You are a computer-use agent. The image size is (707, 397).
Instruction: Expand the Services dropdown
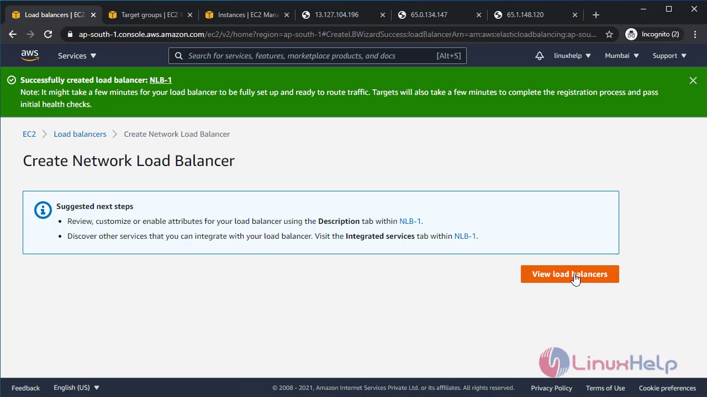pyautogui.click(x=77, y=56)
